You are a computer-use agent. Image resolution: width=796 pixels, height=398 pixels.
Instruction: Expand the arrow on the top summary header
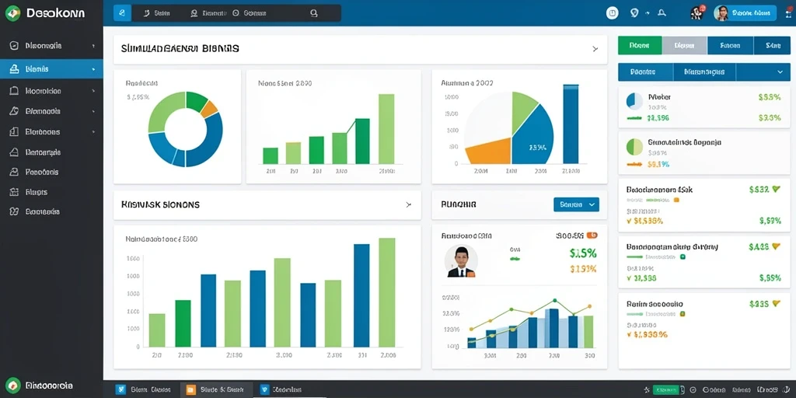pos(595,49)
